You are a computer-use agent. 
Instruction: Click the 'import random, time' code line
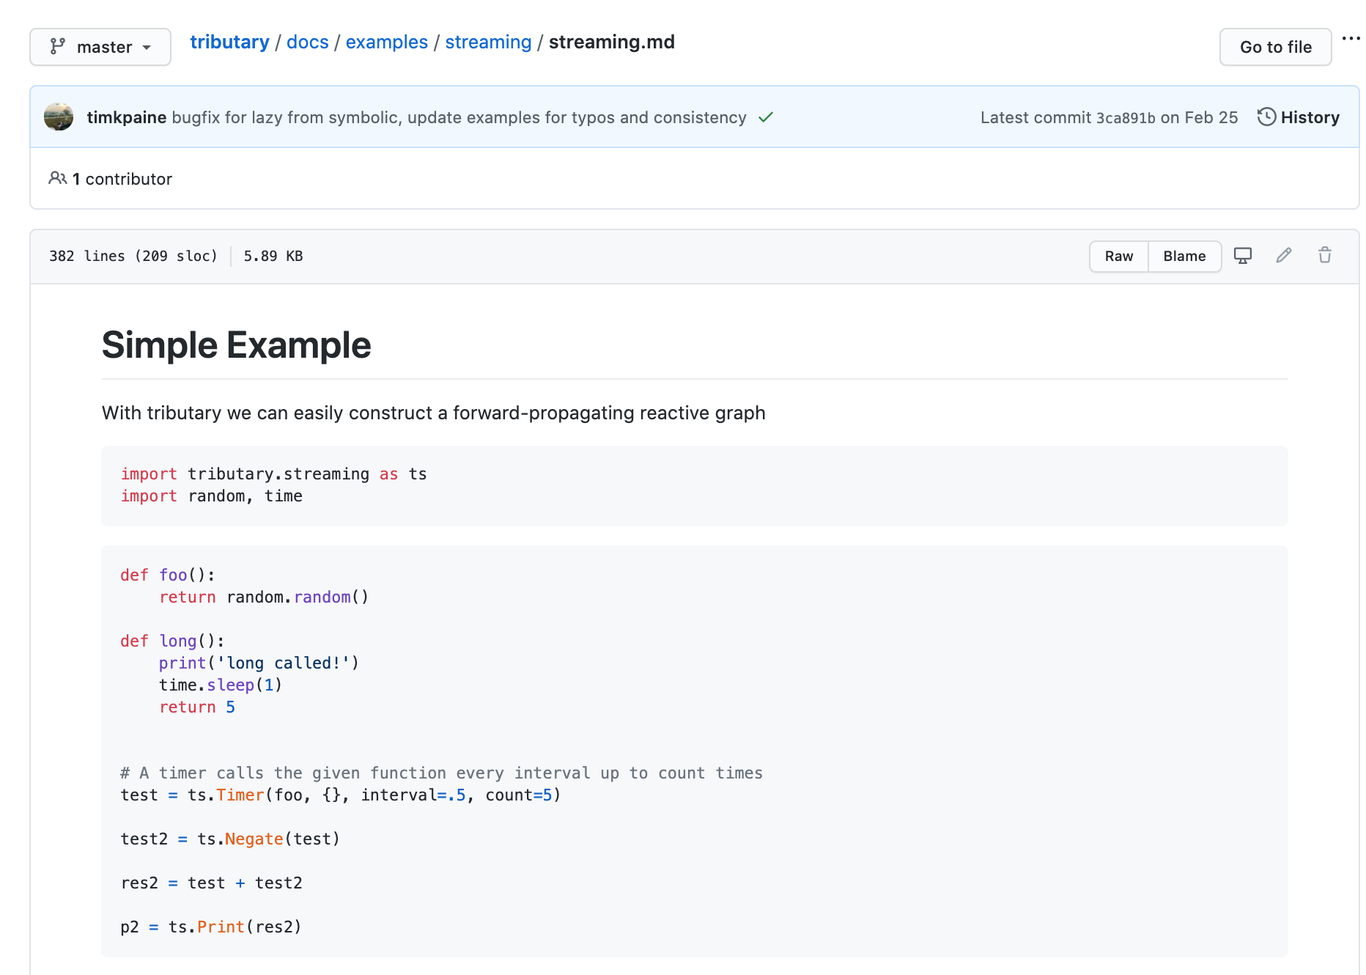(212, 496)
